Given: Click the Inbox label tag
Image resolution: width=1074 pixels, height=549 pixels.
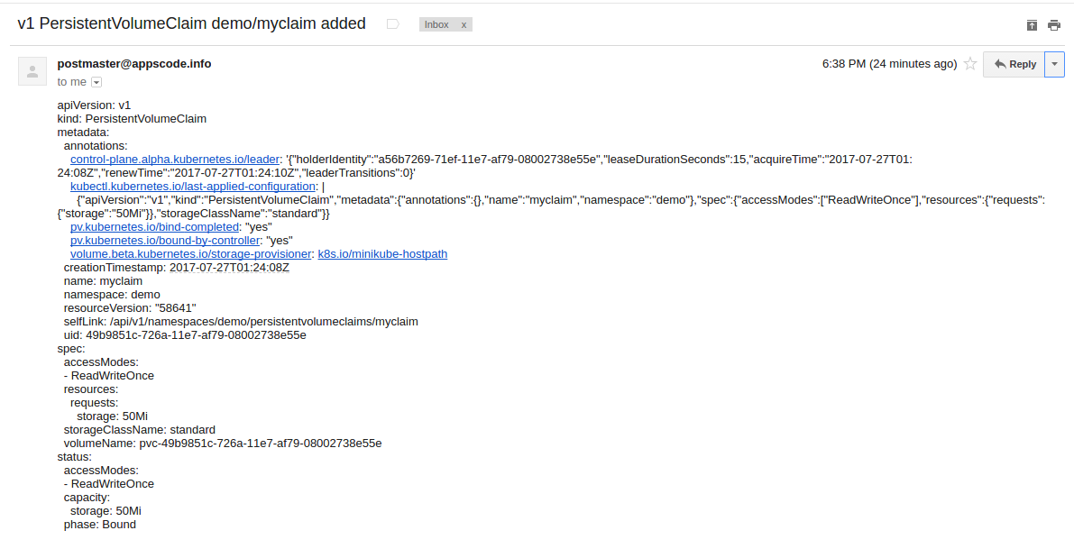Looking at the screenshot, I should [436, 24].
